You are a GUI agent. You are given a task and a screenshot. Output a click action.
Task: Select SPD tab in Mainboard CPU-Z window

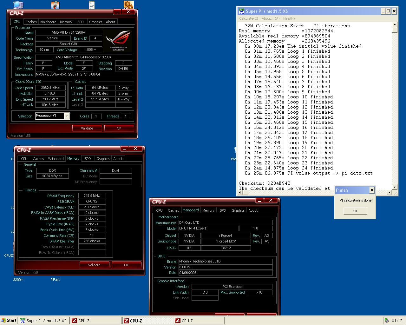click(223, 210)
